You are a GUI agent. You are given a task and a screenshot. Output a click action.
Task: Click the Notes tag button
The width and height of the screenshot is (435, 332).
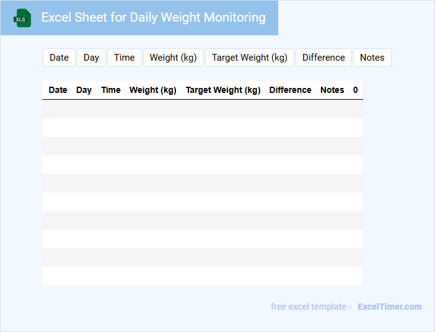click(372, 58)
